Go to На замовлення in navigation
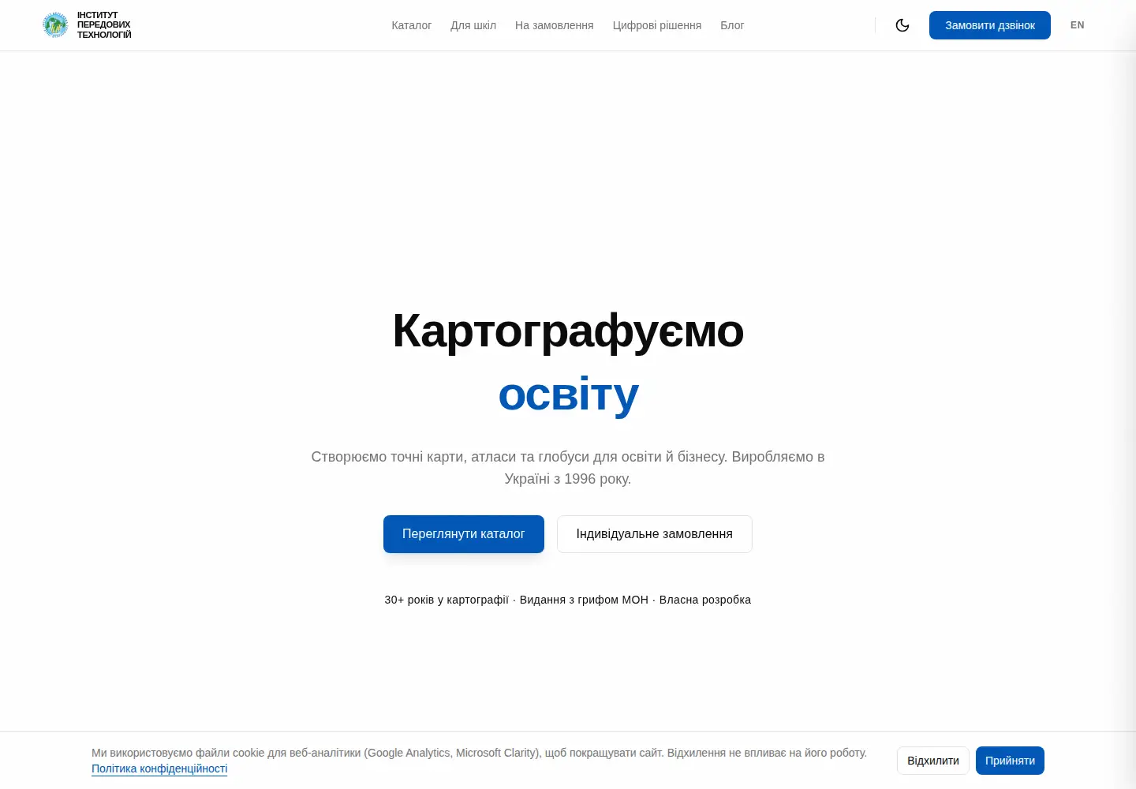The image size is (1136, 789). point(555,25)
